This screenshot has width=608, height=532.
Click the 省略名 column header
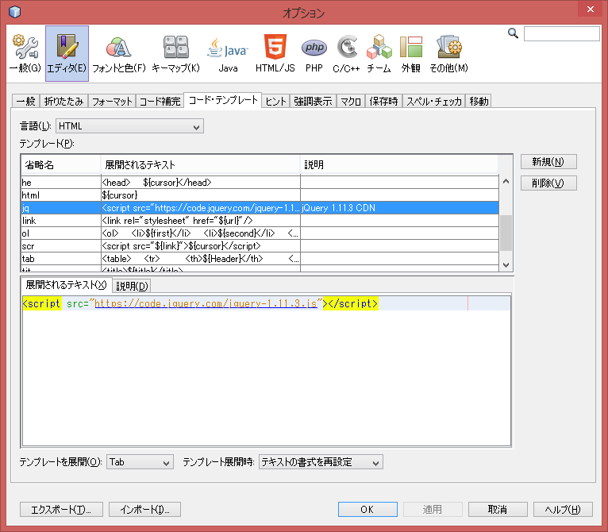61,165
